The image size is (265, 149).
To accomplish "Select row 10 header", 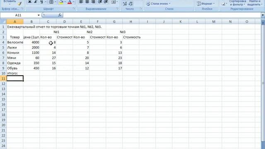I will point(3,73).
